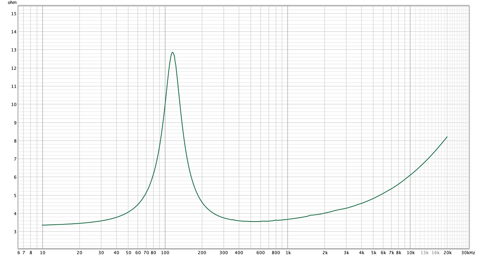The height and width of the screenshot is (257, 478).
Task: Click the 7k frequency label
Action: click(x=391, y=253)
